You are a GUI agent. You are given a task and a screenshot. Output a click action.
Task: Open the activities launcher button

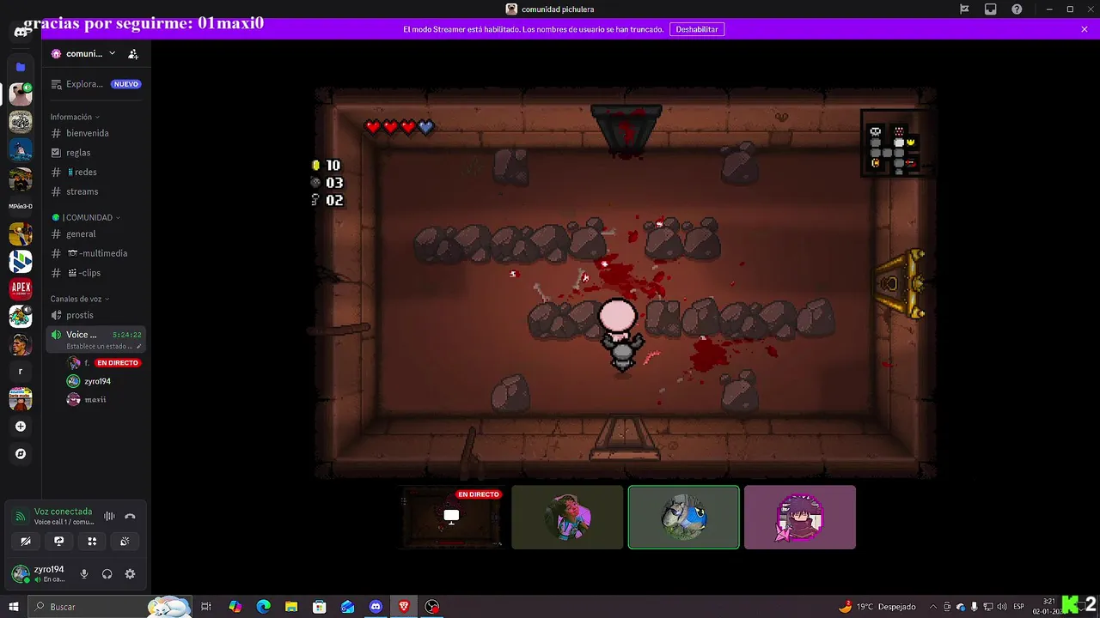coord(92,541)
